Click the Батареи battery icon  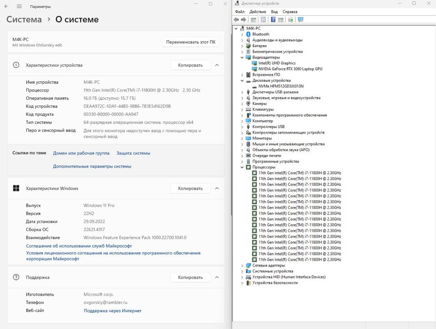(249, 46)
